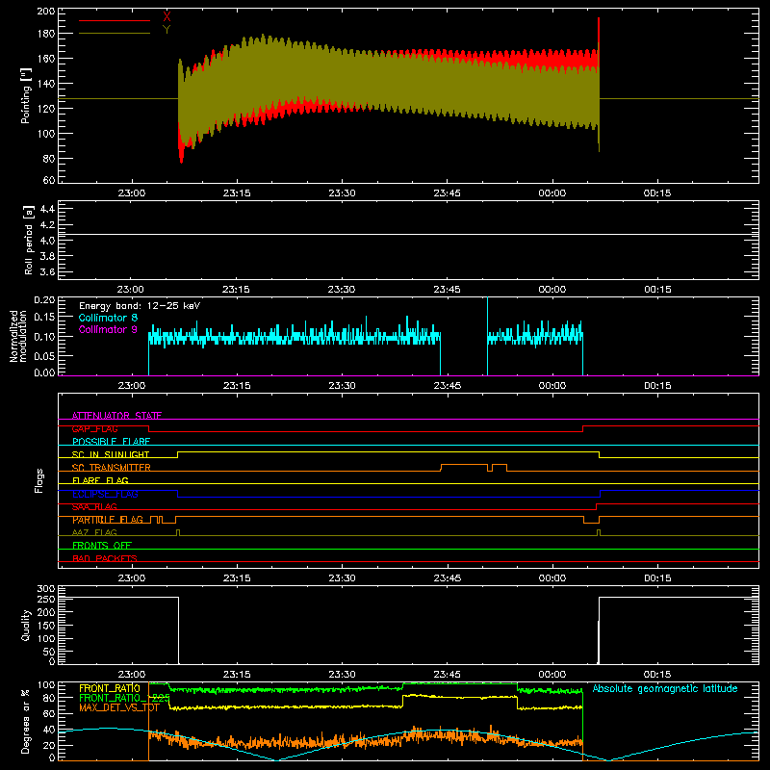Select the SC_TRANSMITTER flag label
This screenshot has height=770, width=770.
coord(112,468)
